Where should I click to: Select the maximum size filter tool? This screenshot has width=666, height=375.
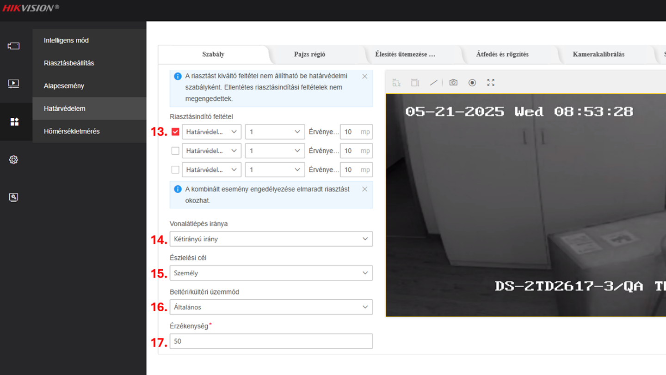coord(415,83)
